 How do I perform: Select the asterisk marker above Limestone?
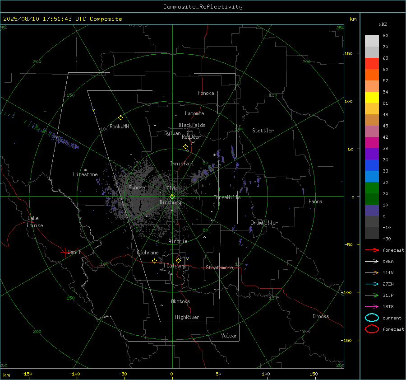click(x=85, y=170)
